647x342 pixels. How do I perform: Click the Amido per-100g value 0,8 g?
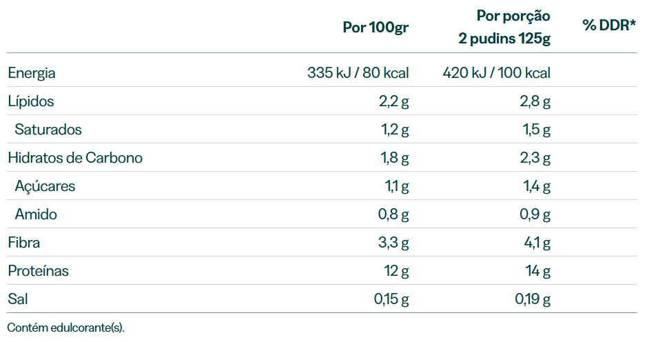tap(393, 214)
